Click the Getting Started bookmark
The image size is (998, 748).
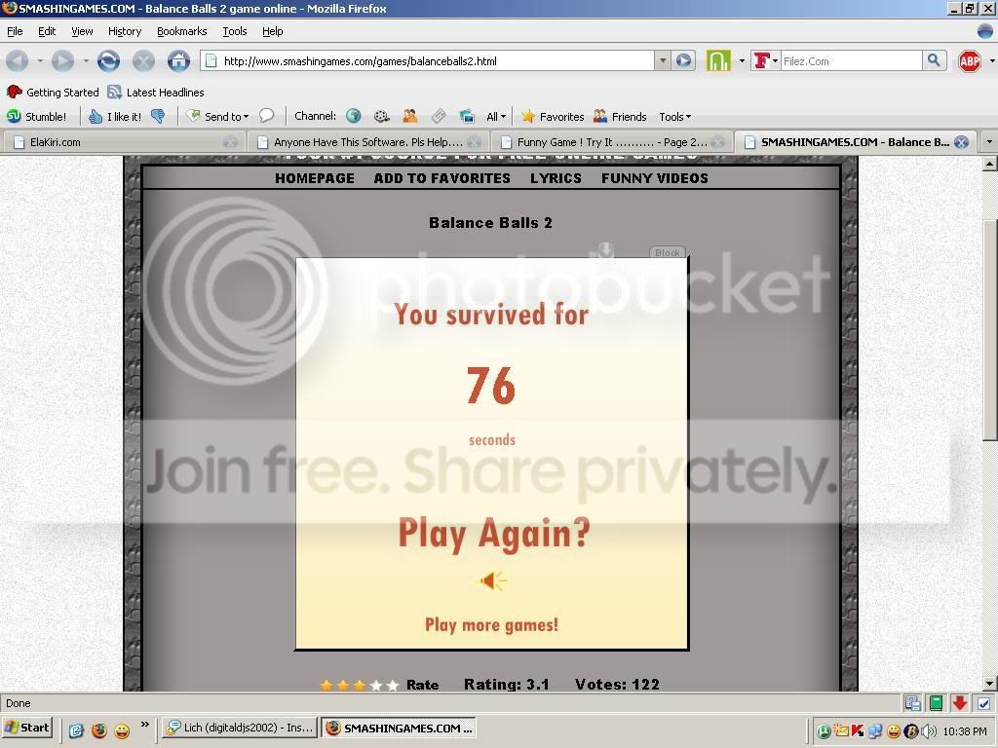click(x=53, y=93)
